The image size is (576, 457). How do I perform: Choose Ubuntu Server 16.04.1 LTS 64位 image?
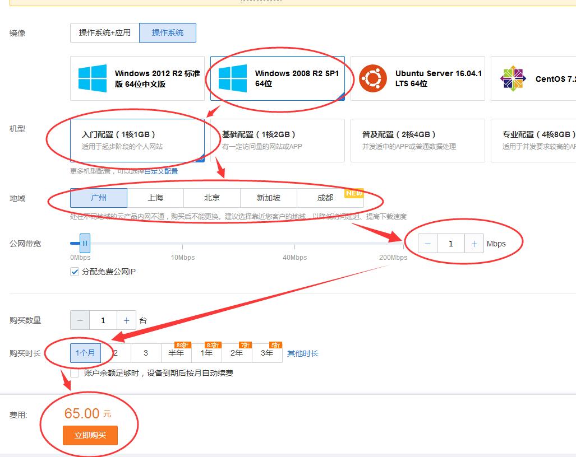click(418, 78)
